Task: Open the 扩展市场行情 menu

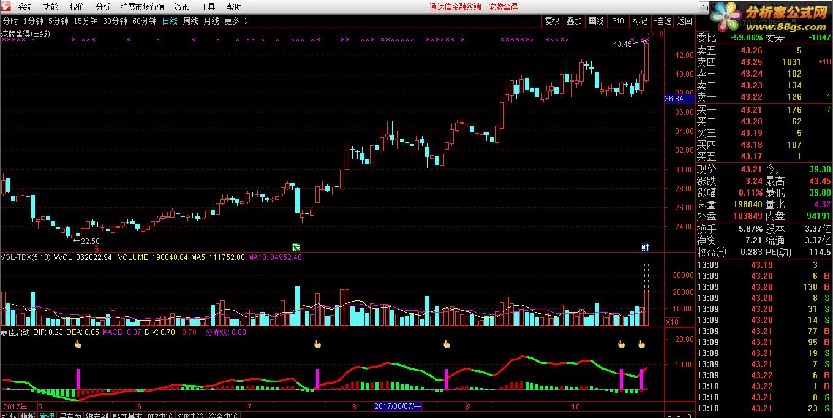Action: pos(142,7)
